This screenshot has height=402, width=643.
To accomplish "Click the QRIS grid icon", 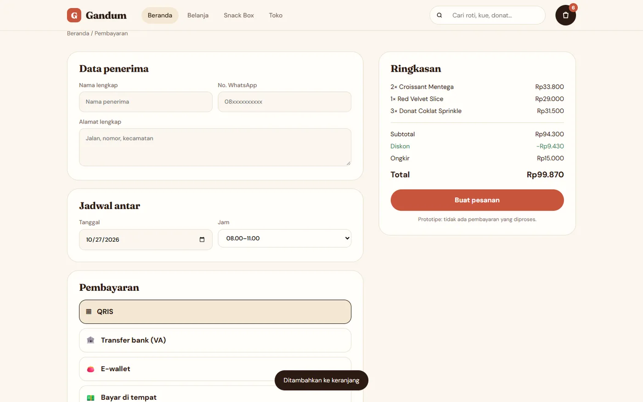I will coord(89,311).
